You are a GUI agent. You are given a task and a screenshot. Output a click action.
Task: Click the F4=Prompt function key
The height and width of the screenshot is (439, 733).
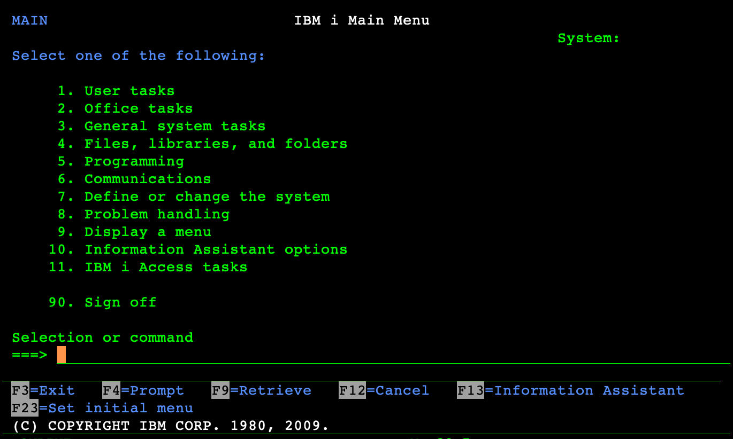pos(143,390)
